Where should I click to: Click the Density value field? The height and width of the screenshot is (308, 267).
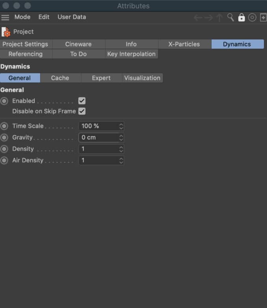pyautogui.click(x=101, y=149)
